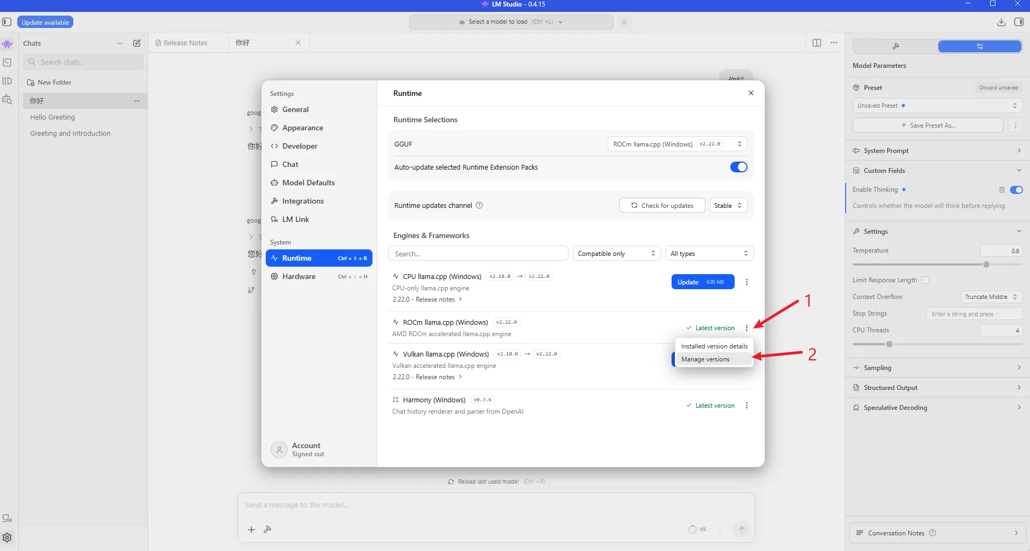
Task: Click the Update available button
Action: coord(45,22)
